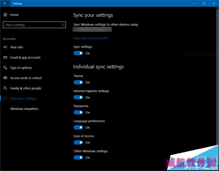Click the Family & other people icon
The width and height of the screenshot is (219, 171).
pyautogui.click(x=5, y=88)
